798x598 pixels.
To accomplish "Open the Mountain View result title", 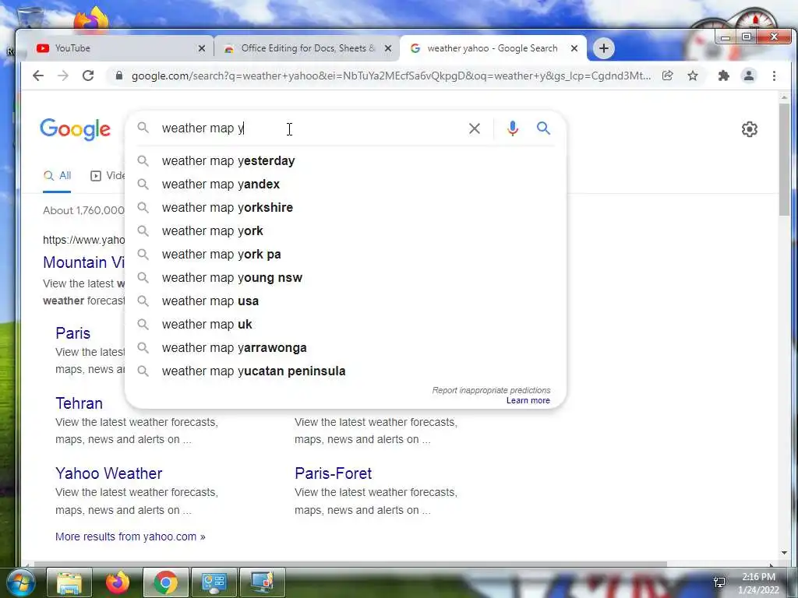I will tap(84, 262).
